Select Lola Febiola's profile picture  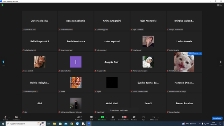(x=148, y=41)
